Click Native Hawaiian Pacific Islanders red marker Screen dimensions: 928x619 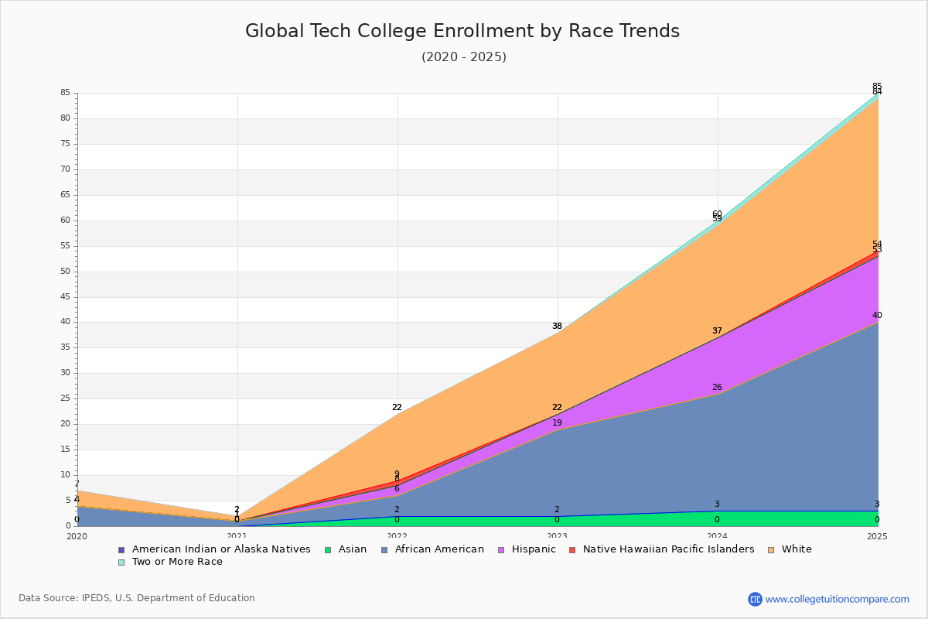(x=572, y=549)
